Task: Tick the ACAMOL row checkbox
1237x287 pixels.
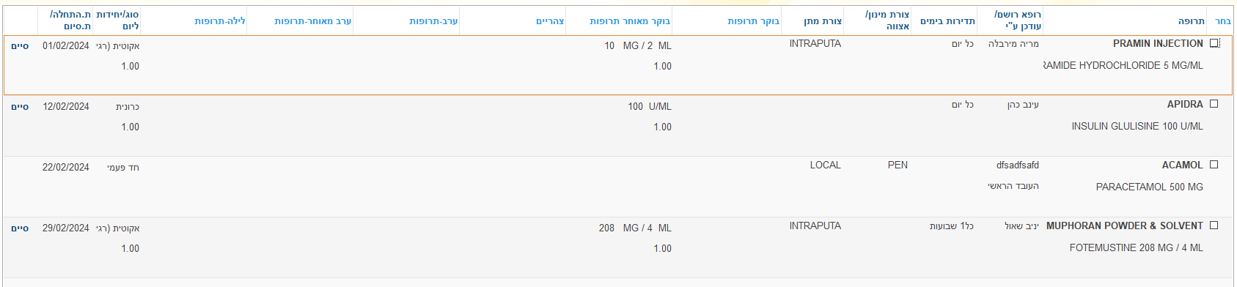Action: pyautogui.click(x=1214, y=165)
